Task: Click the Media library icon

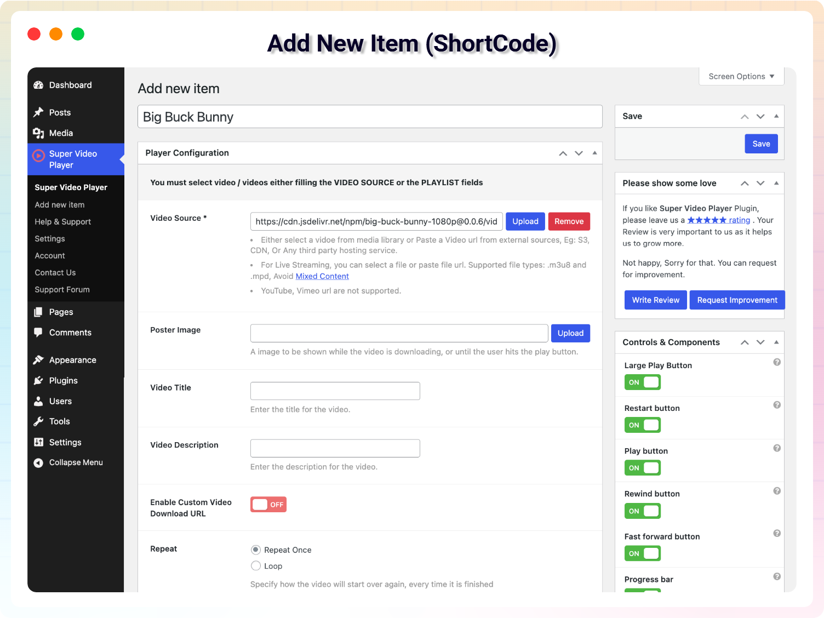Action: [x=38, y=133]
